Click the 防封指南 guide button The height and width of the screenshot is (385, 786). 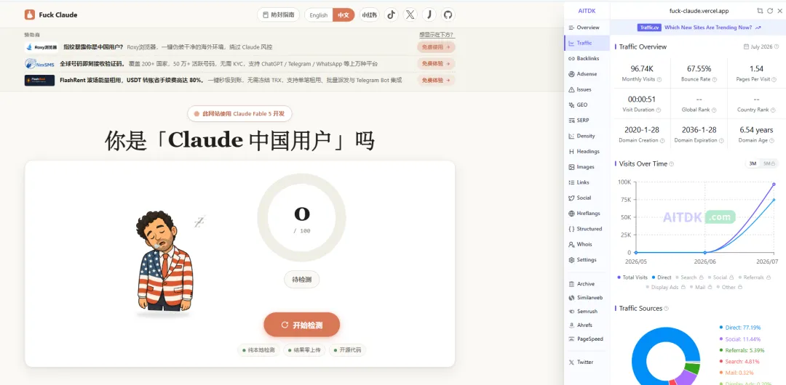pyautogui.click(x=278, y=15)
